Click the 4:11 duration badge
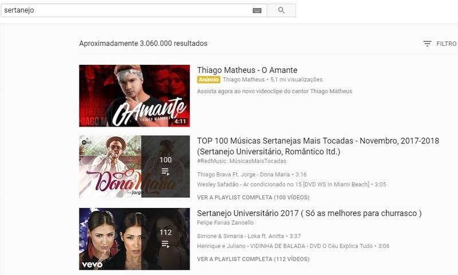The image size is (458, 275). click(x=180, y=121)
